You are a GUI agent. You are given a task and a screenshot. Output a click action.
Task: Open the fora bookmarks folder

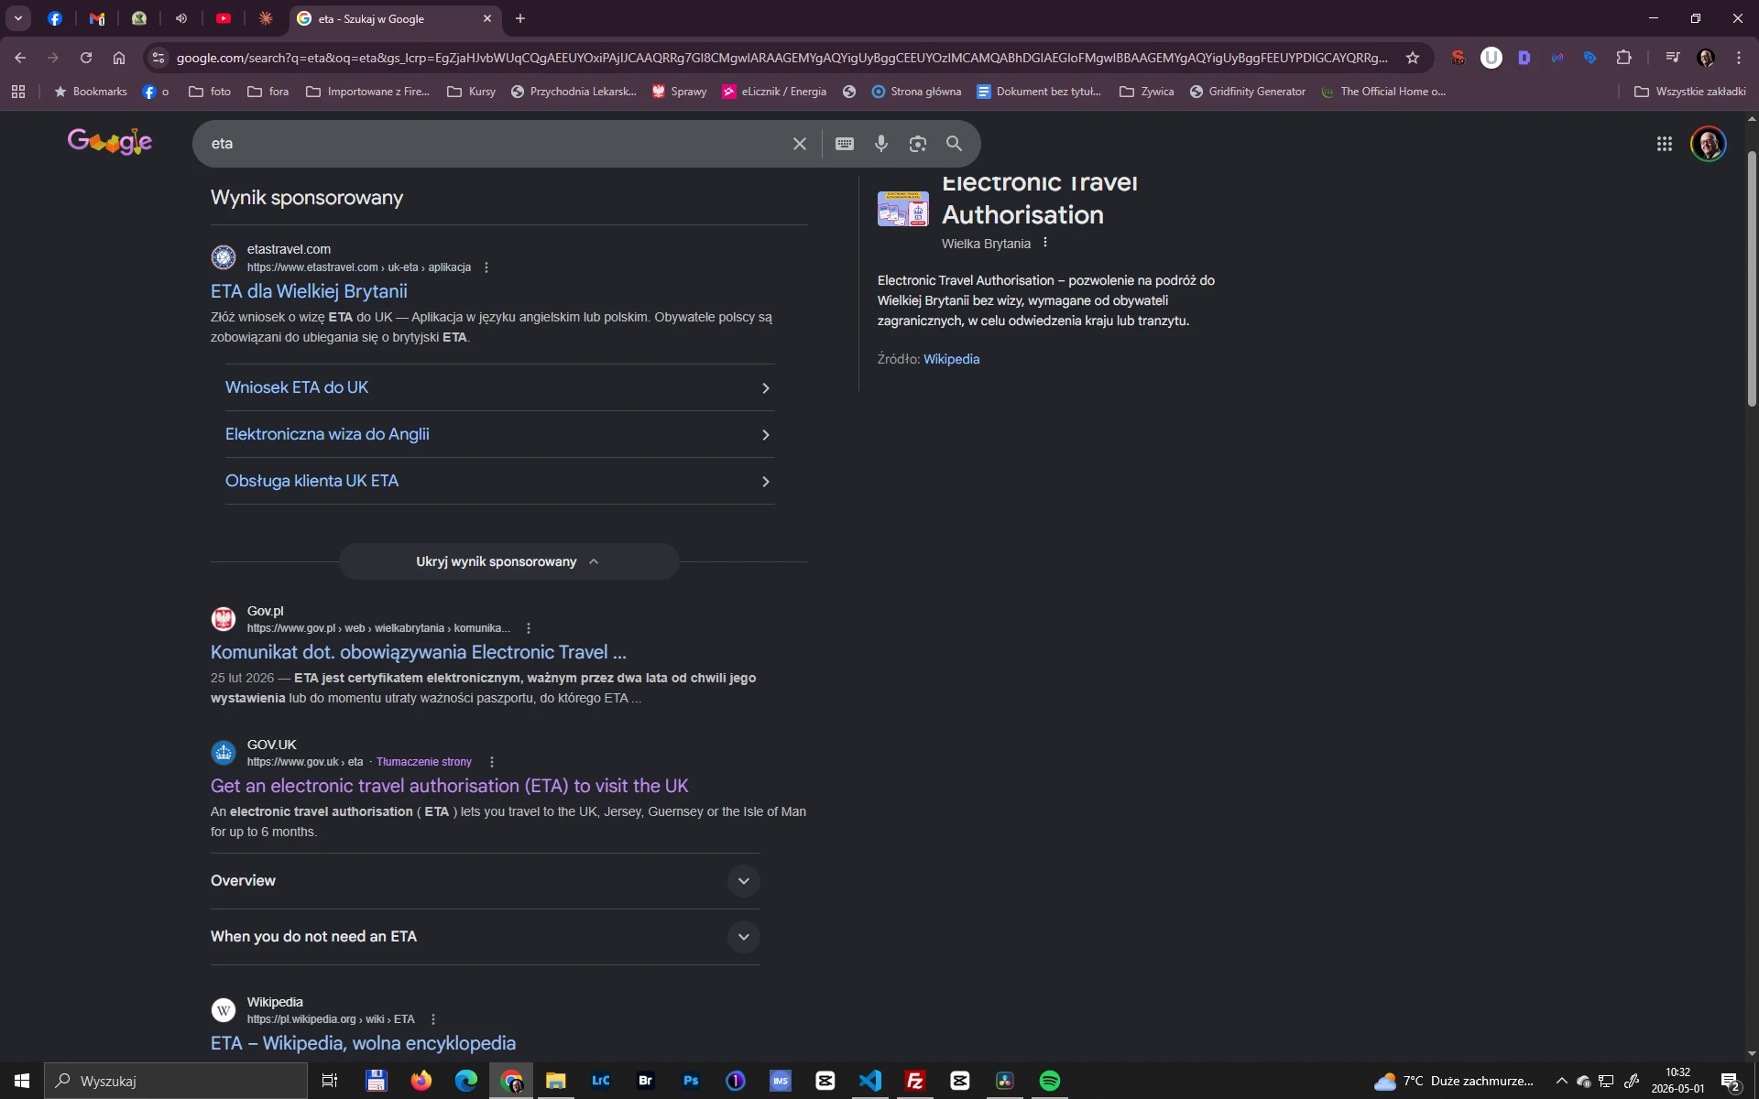point(268,92)
